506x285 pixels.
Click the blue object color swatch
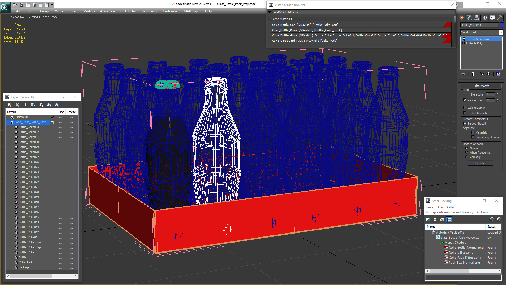[x=502, y=25]
